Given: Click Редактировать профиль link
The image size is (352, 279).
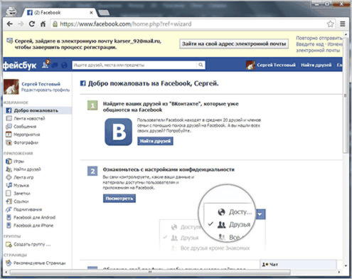Looking at the screenshot, I should tap(46, 90).
